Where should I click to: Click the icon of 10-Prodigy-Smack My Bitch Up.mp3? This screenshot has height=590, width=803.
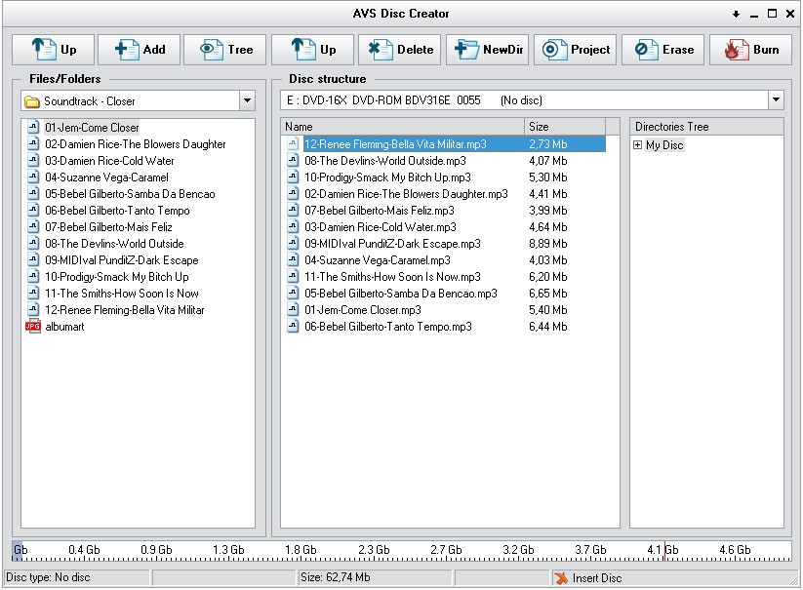(293, 177)
